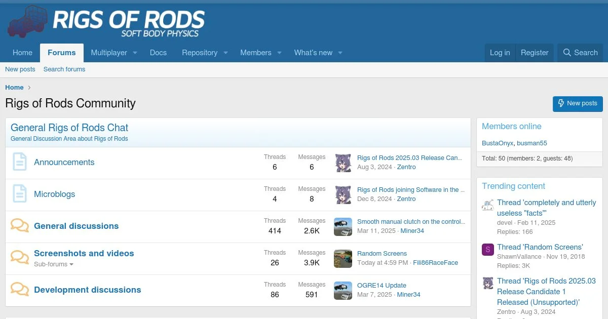Click ShawnVallance's purple S avatar

click(488, 249)
